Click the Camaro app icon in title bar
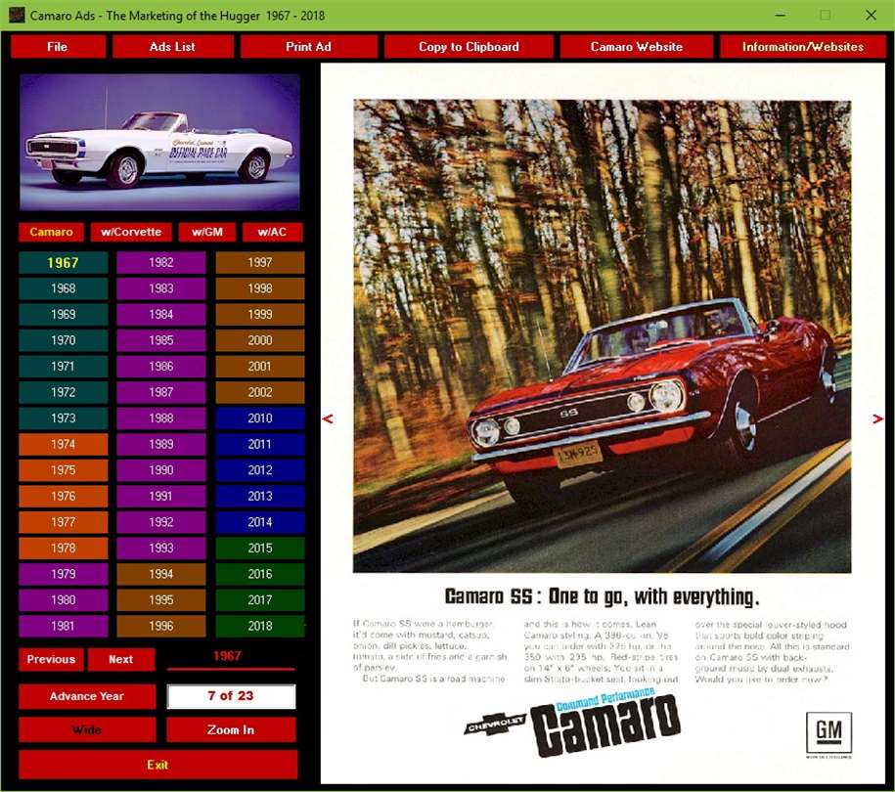Viewport: 895px width, 792px height. [17, 16]
